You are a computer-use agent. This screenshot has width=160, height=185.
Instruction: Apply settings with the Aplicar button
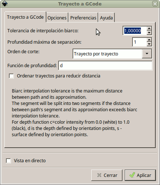tap(140, 175)
